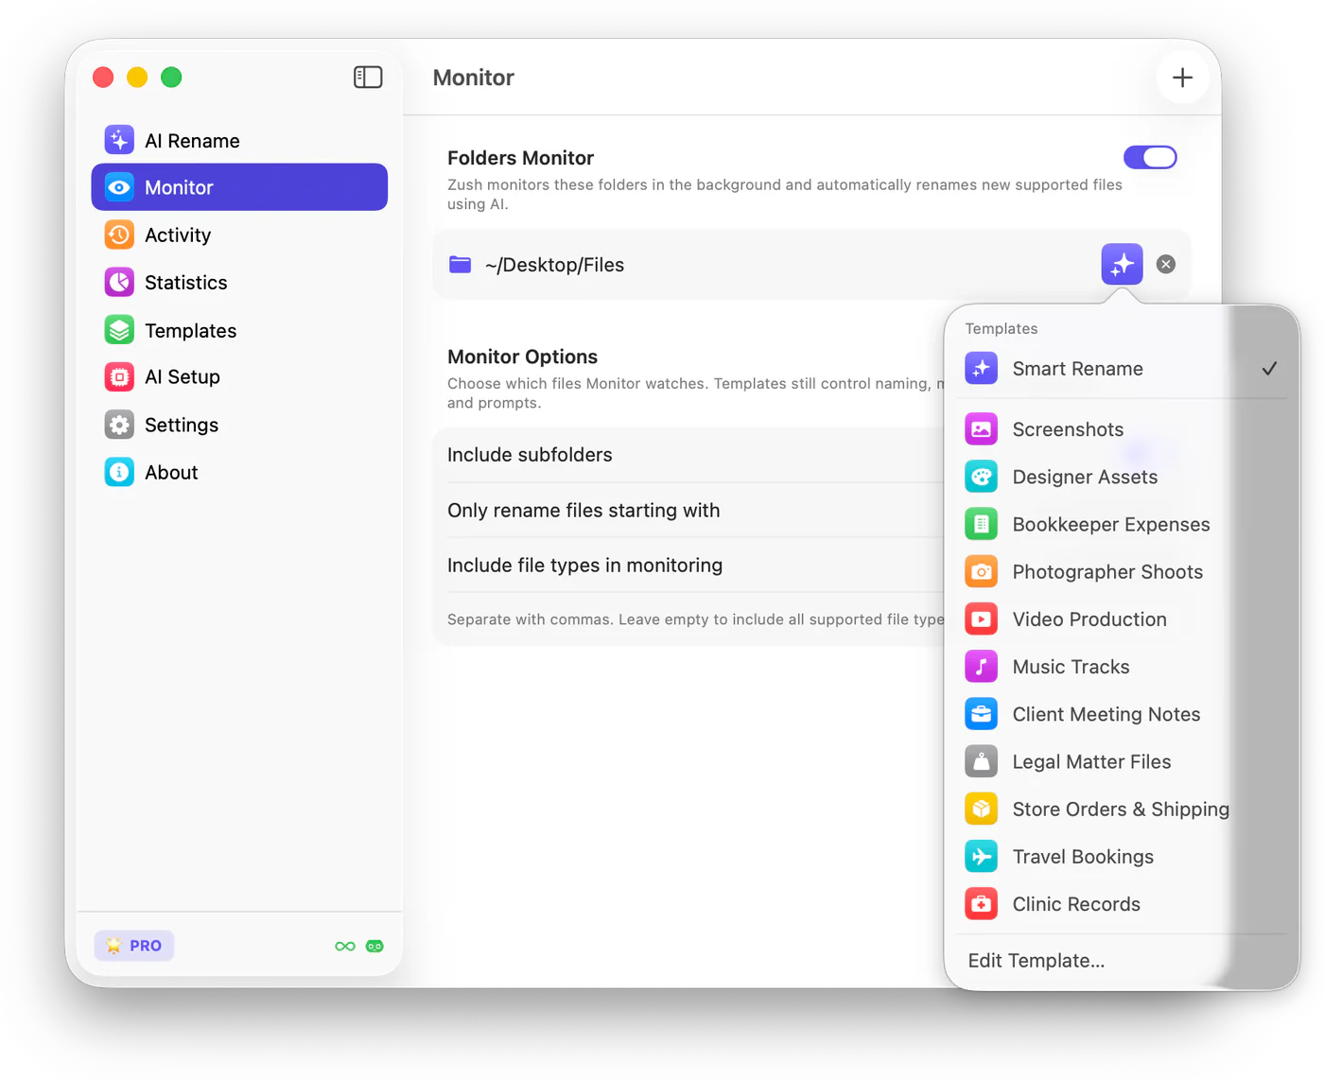This screenshot has height=1080, width=1324.
Task: Click the Legal Matter Files weight icon
Action: coord(981,761)
